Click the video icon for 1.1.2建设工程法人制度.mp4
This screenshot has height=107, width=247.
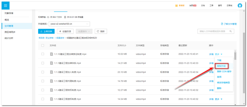click(x=51, y=72)
